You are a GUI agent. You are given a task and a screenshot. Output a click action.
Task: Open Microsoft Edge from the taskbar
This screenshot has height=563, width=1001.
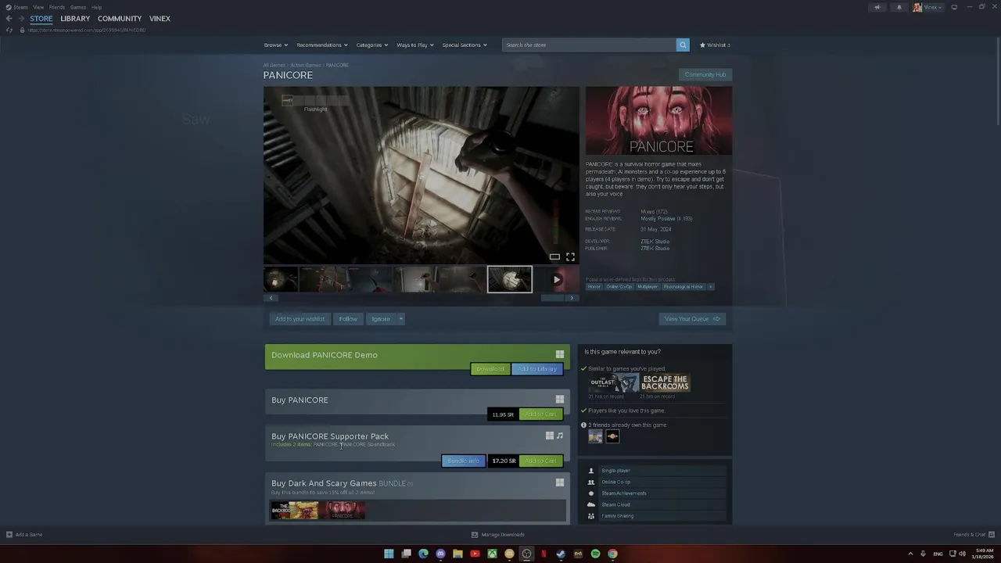pos(423,554)
